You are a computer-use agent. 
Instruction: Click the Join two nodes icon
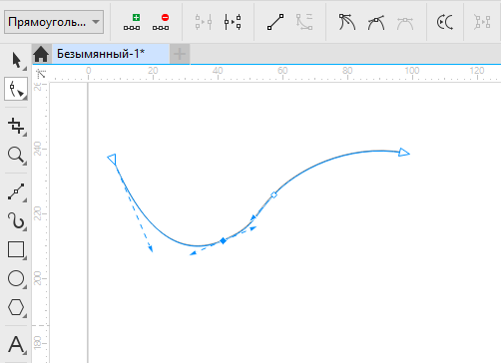pyautogui.click(x=204, y=22)
